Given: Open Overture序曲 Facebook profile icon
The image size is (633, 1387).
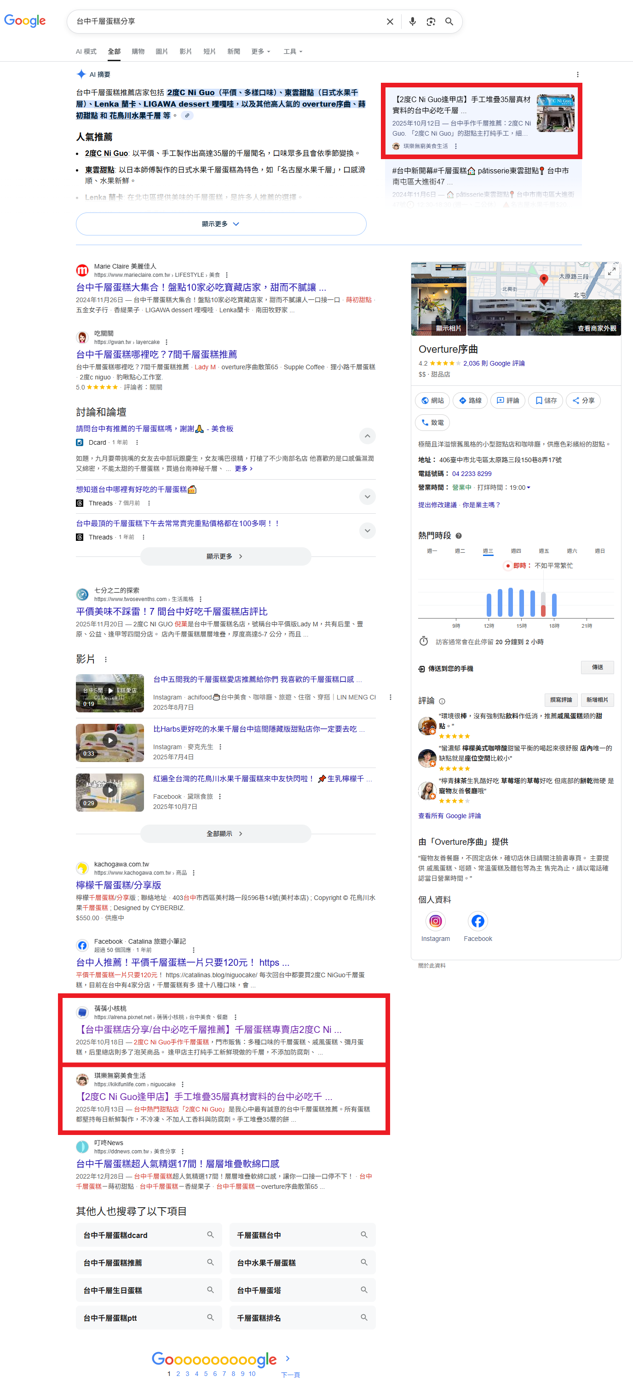Looking at the screenshot, I should [478, 921].
